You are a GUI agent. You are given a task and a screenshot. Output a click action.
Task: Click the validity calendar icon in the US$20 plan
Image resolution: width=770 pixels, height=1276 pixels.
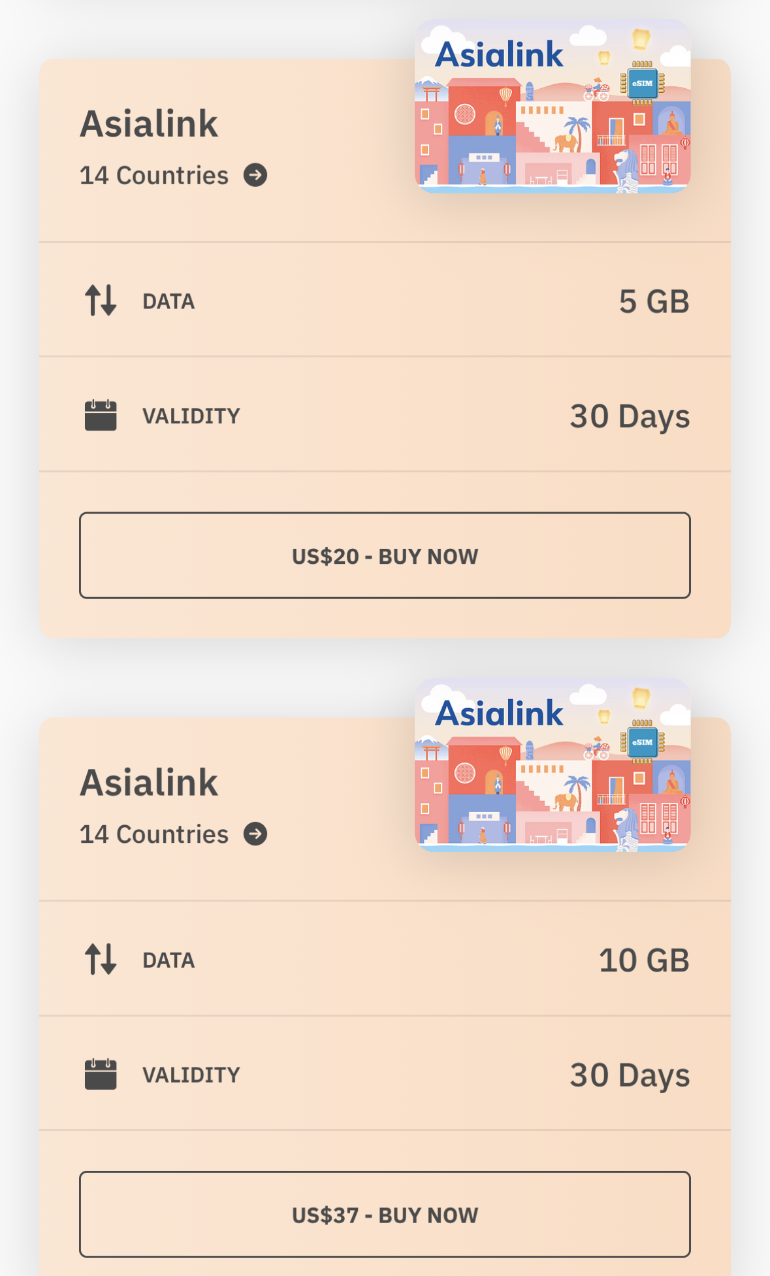101,416
